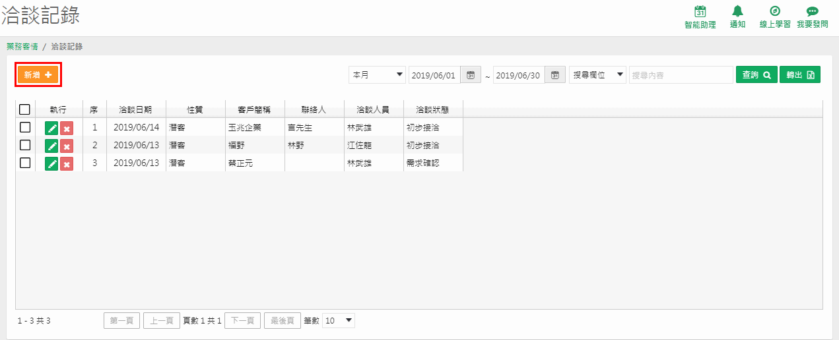Sort by 性質 column header
The width and height of the screenshot is (839, 340).
195,109
